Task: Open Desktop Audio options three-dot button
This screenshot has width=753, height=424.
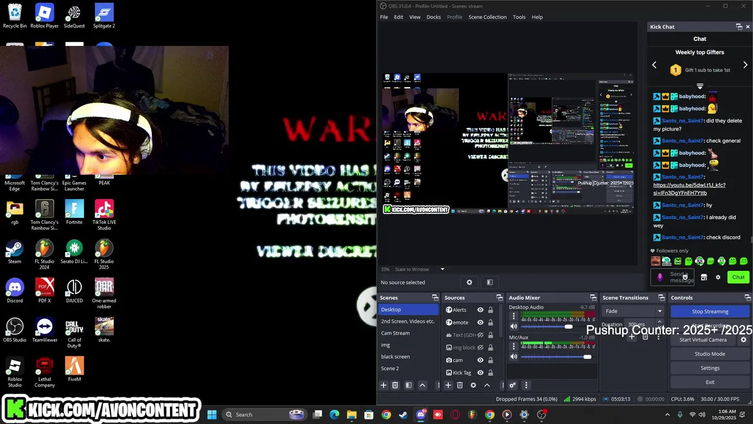Action: tap(514, 317)
